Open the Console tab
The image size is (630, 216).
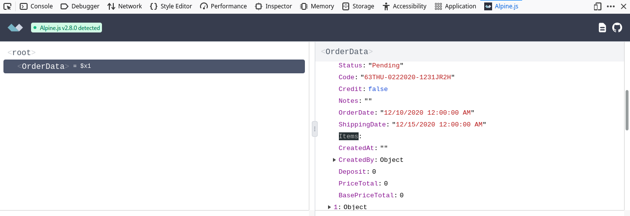click(36, 6)
